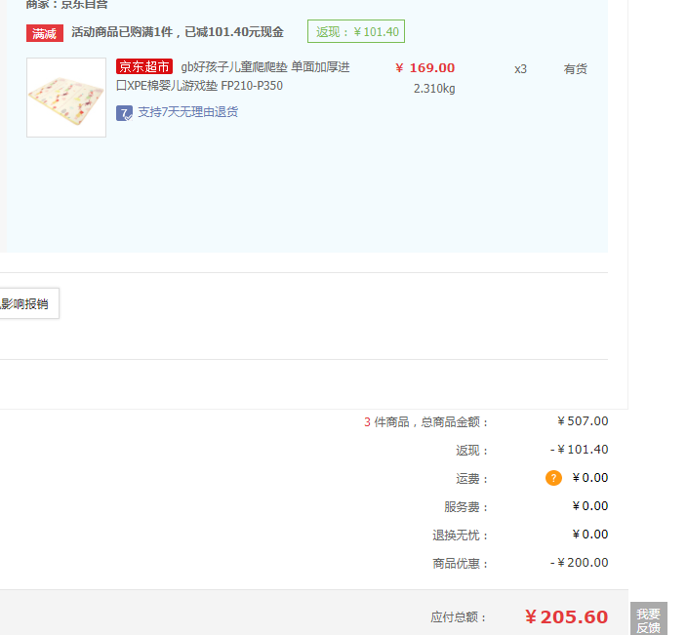Viewport: 687px width, 635px height.
Task: Click the 服务费 label
Action: coord(465,506)
